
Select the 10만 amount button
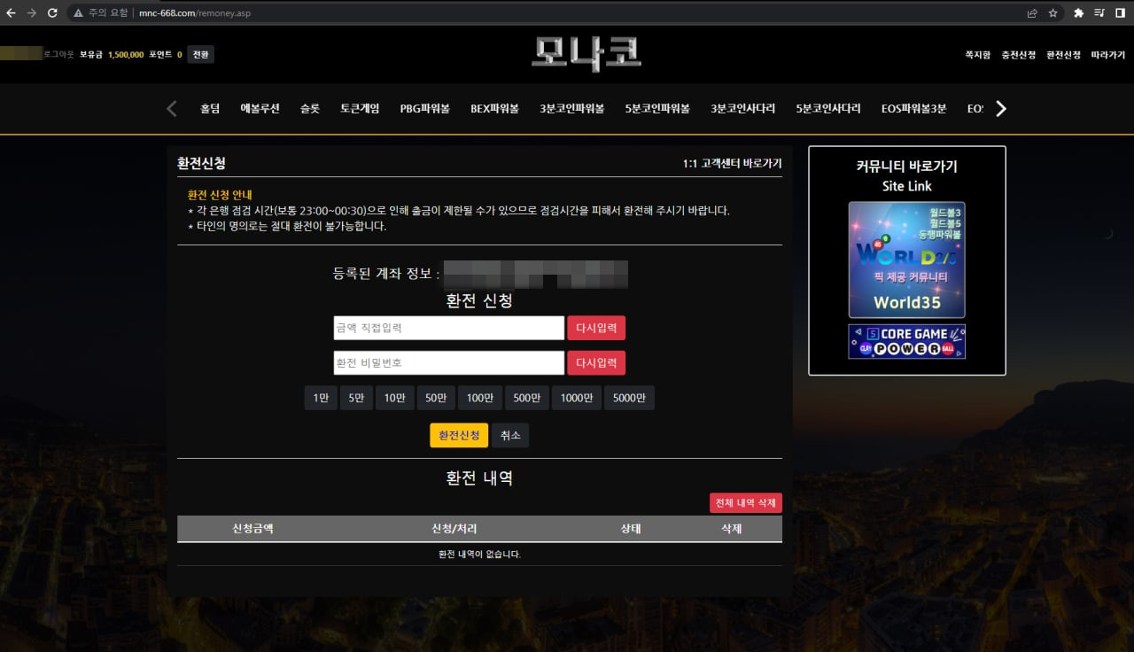[x=394, y=399]
